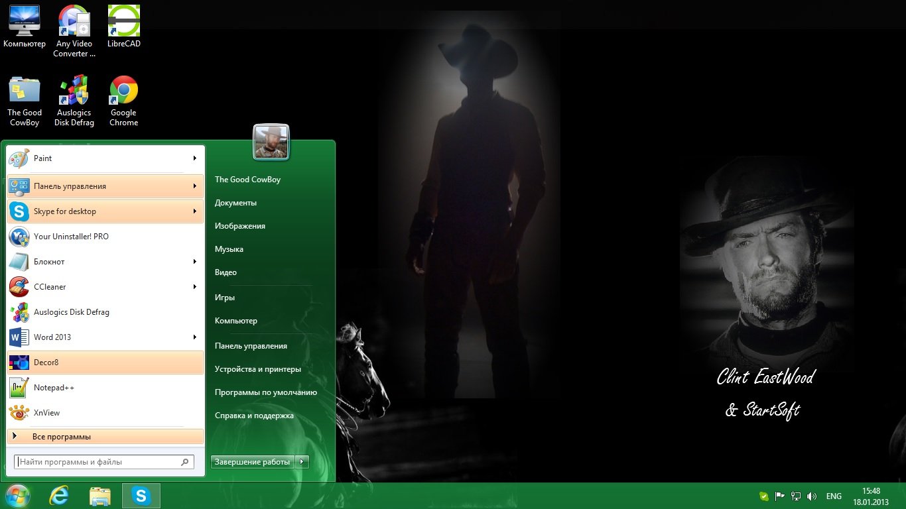Open Справка и поддержка

pyautogui.click(x=254, y=416)
